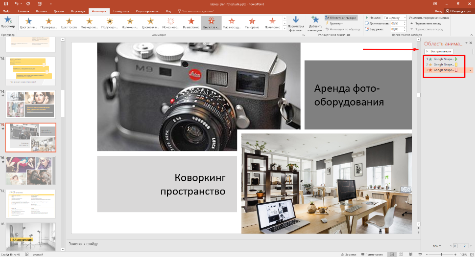Click Переместить назад reorder button
This screenshot has height=257, width=475.
tap(426, 23)
